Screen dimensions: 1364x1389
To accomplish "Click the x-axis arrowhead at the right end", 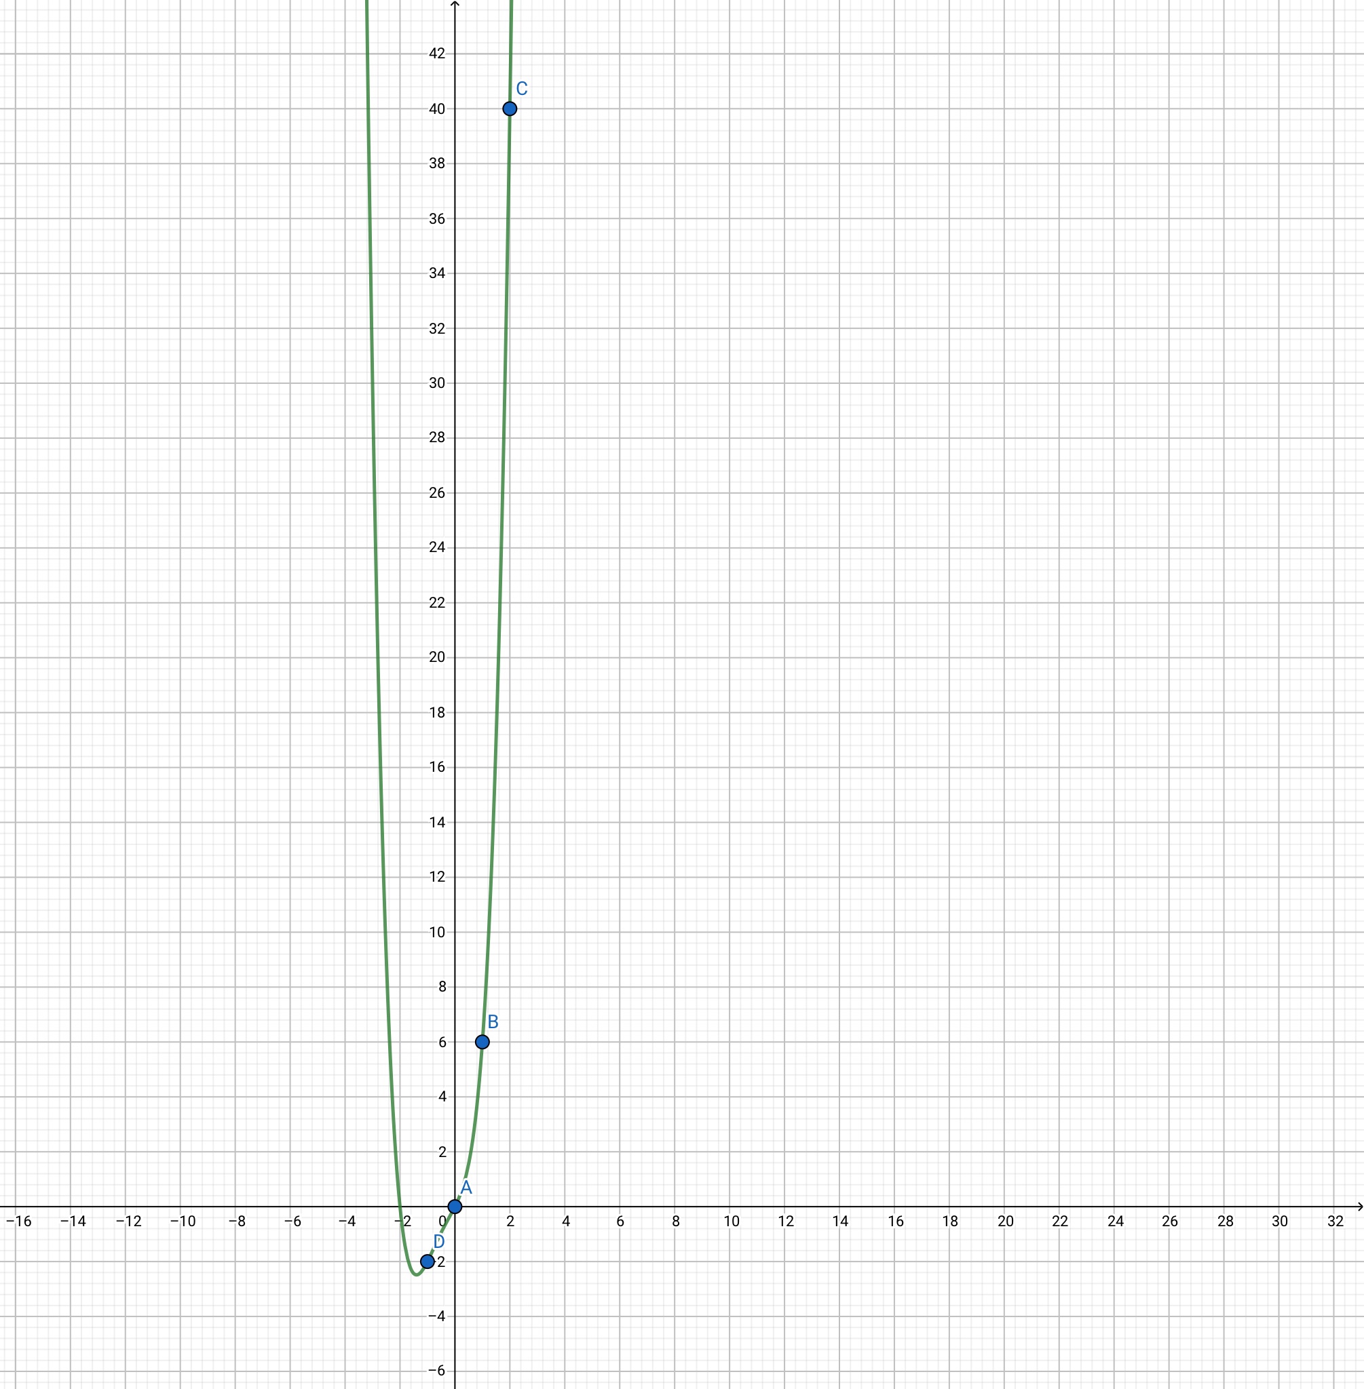I will coord(1359,1207).
